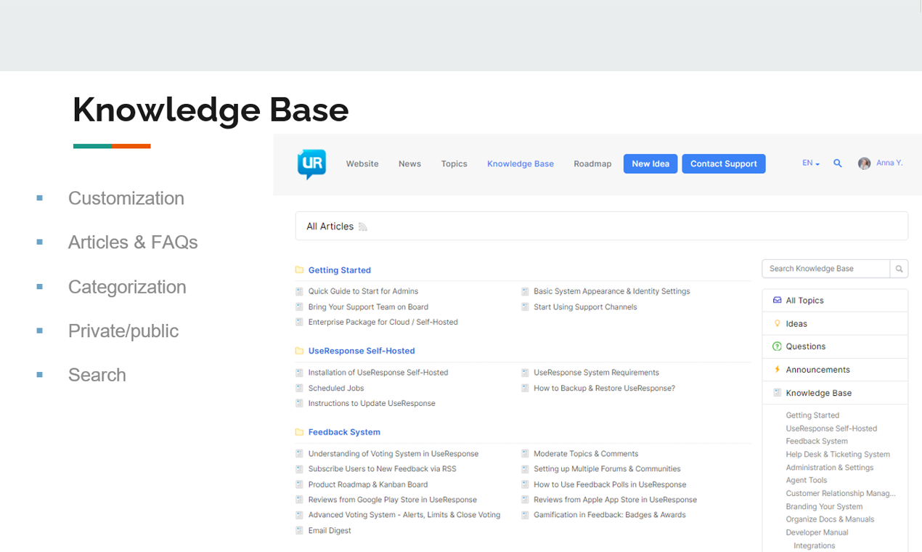This screenshot has width=922, height=552.
Task: Open the Knowledge Base nav tab
Action: pyautogui.click(x=521, y=164)
